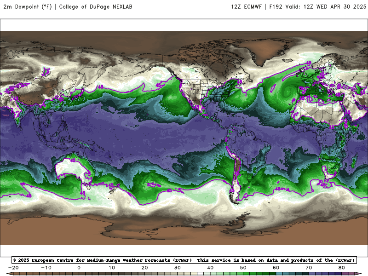Click the 30 color scale label
This screenshot has height=276, width=368.
178,268
